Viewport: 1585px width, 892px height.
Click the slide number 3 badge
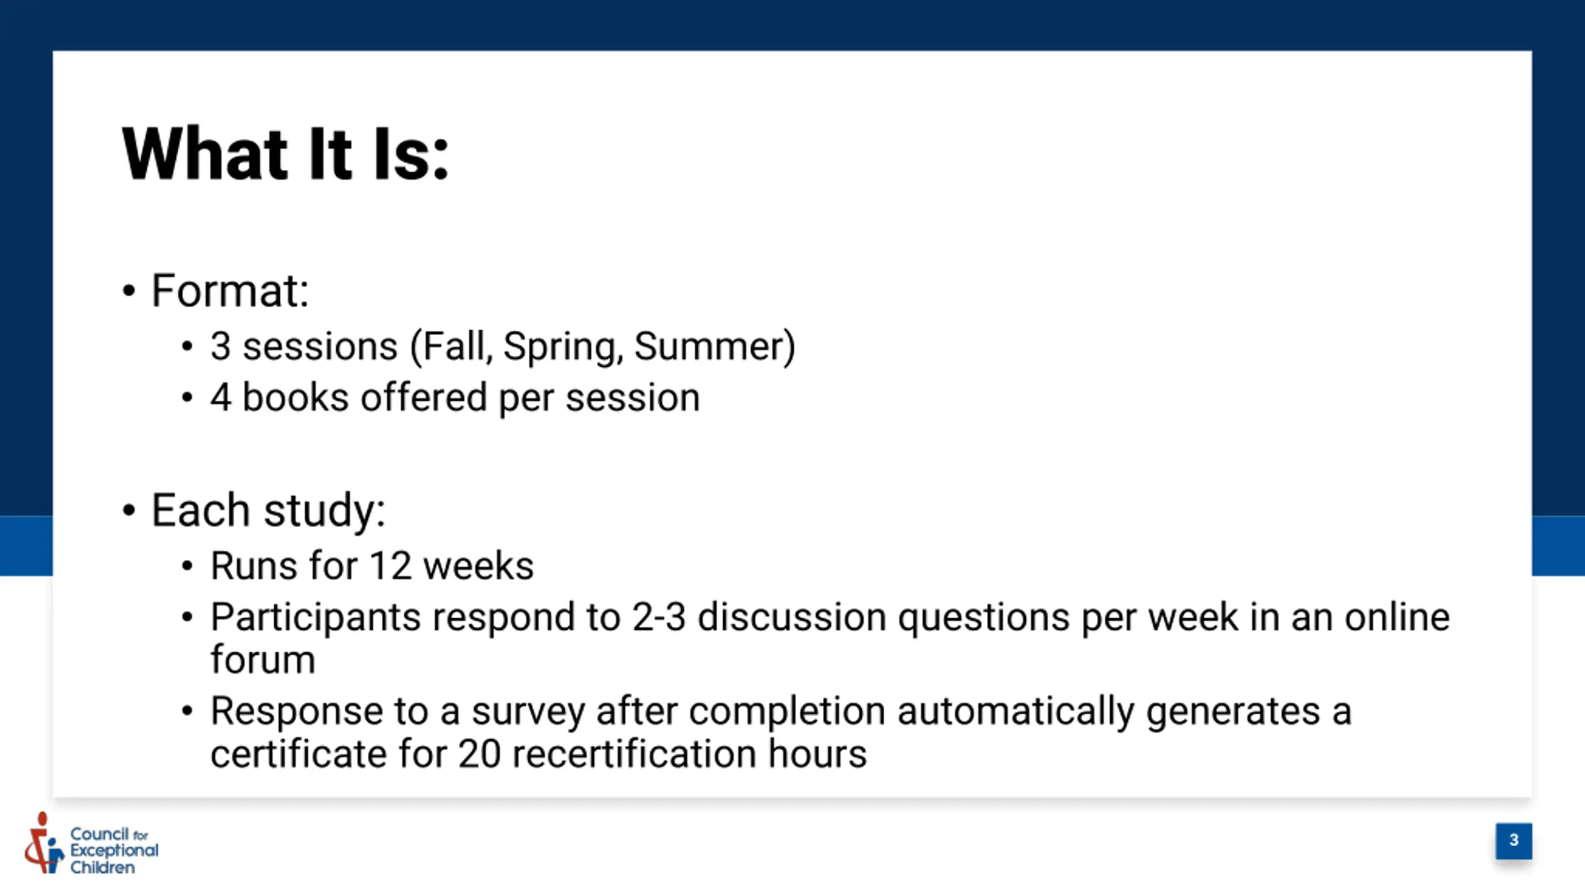(x=1514, y=841)
